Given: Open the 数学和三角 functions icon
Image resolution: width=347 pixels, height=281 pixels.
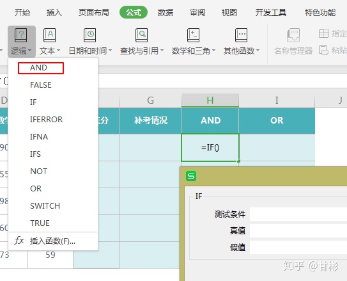Looking at the screenshot, I should (193, 35).
